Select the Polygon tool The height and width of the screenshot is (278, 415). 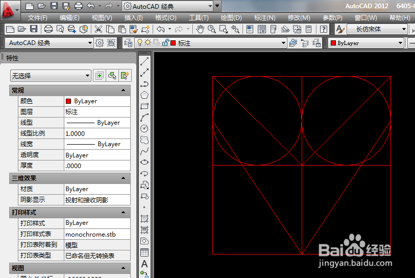tap(144, 95)
